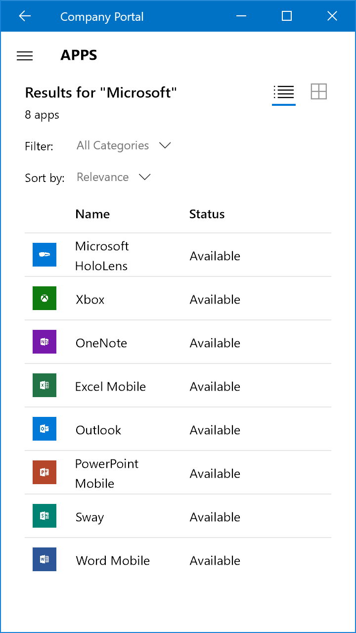Click the Word Mobile app icon

[x=44, y=559]
